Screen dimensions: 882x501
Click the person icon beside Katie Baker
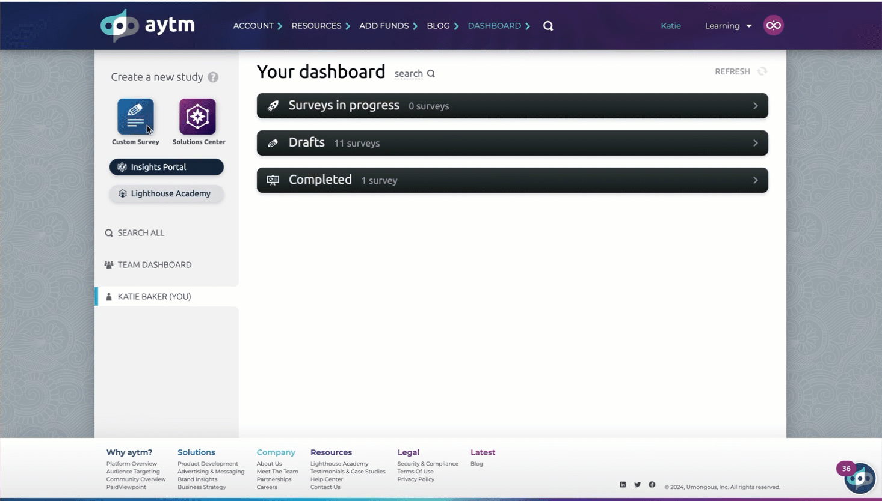click(x=109, y=297)
